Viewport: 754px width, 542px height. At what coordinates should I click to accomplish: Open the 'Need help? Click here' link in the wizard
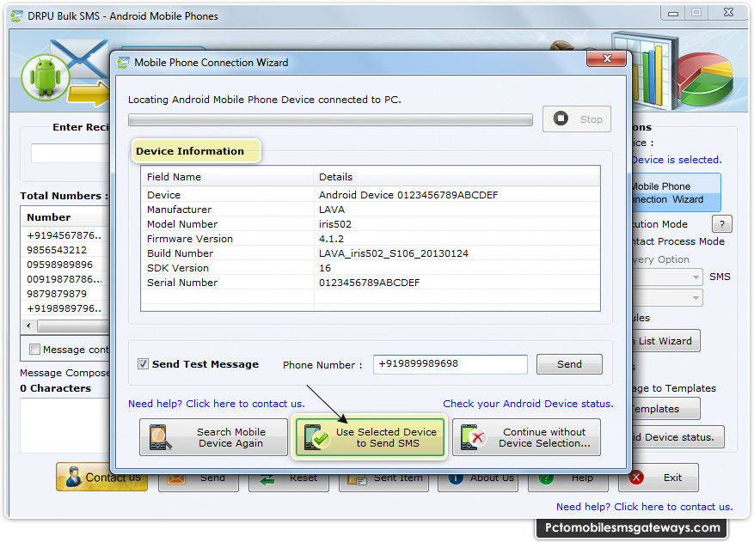point(217,404)
